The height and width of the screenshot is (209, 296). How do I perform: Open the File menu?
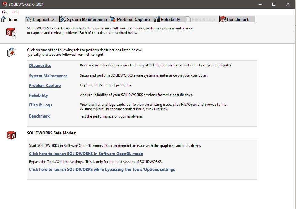5,12
